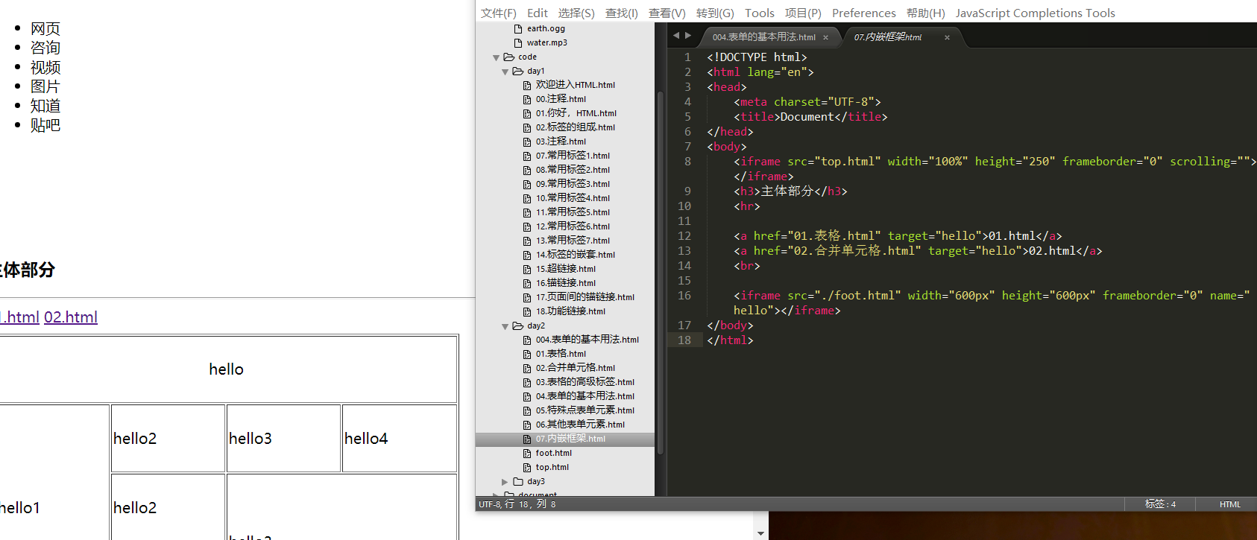Expand the day3 folder
Screen dimensions: 1257x540
pyautogui.click(x=505, y=482)
